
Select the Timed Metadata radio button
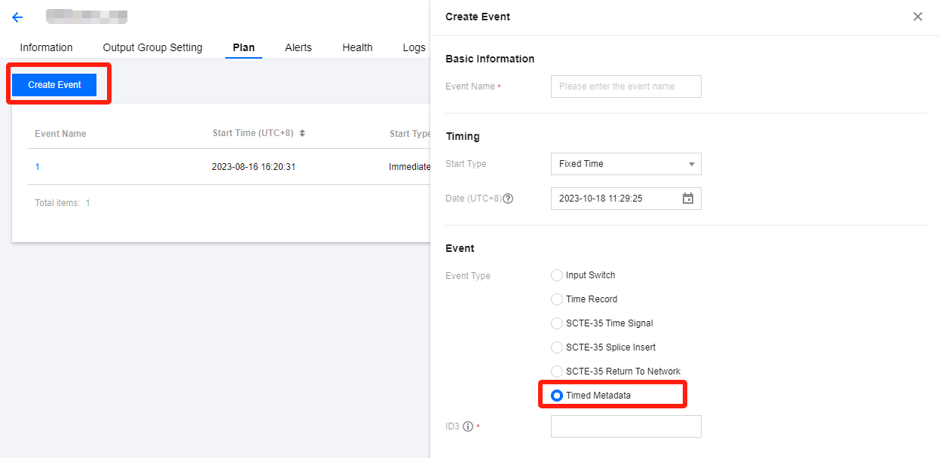coord(557,396)
